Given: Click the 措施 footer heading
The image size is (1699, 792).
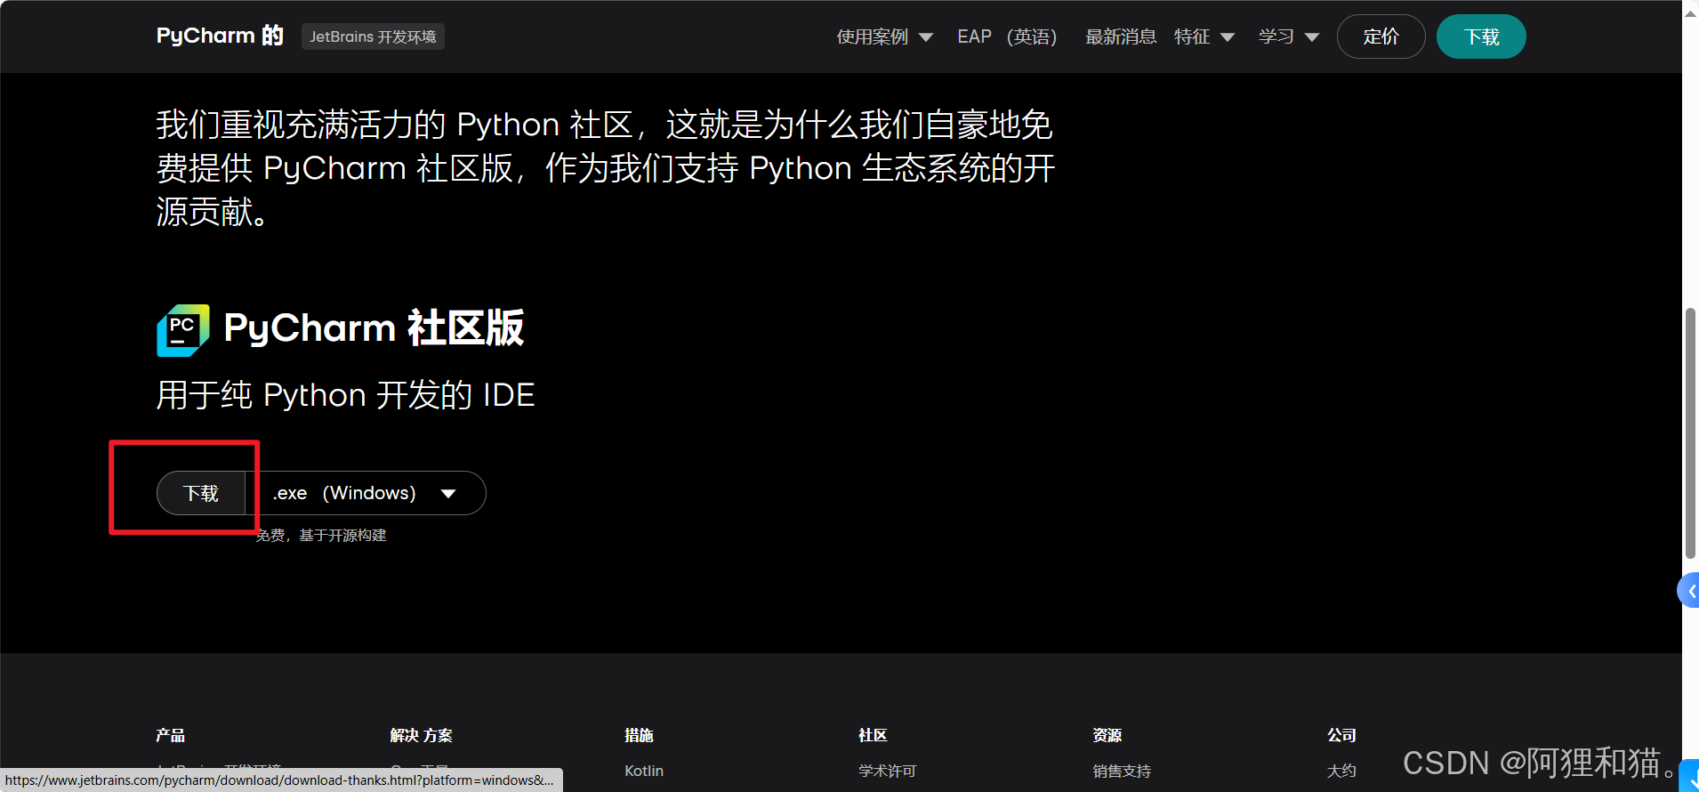Looking at the screenshot, I should click(x=639, y=735).
